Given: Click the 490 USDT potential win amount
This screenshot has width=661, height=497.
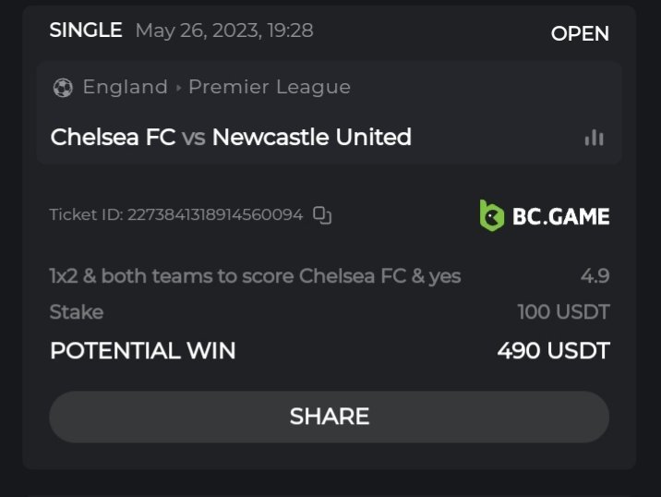Looking at the screenshot, I should pyautogui.click(x=553, y=351).
